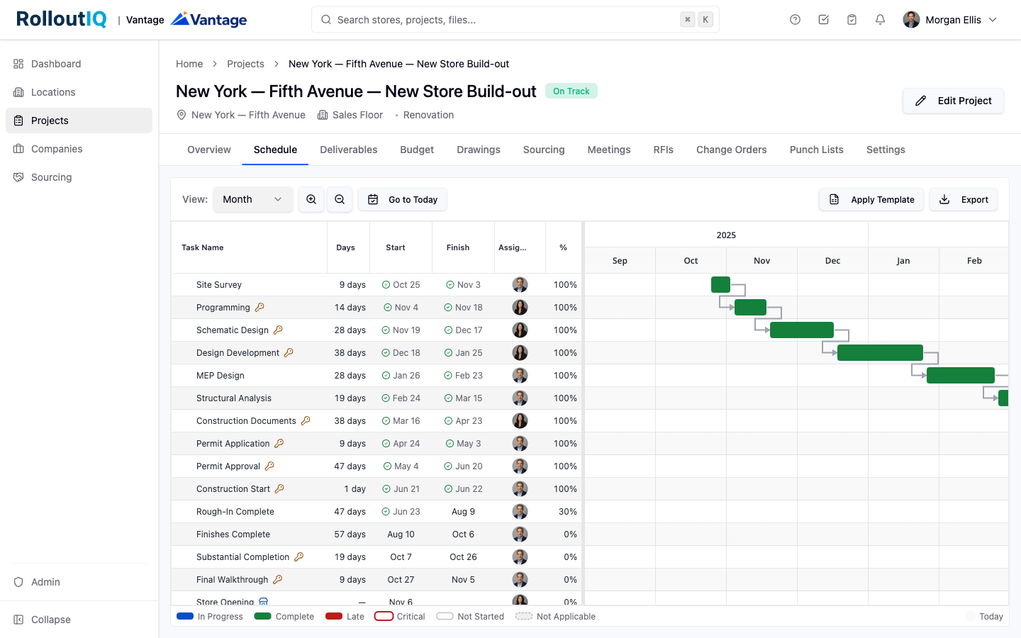This screenshot has width=1021, height=638.
Task: Click the Edit Project button
Action: (953, 101)
